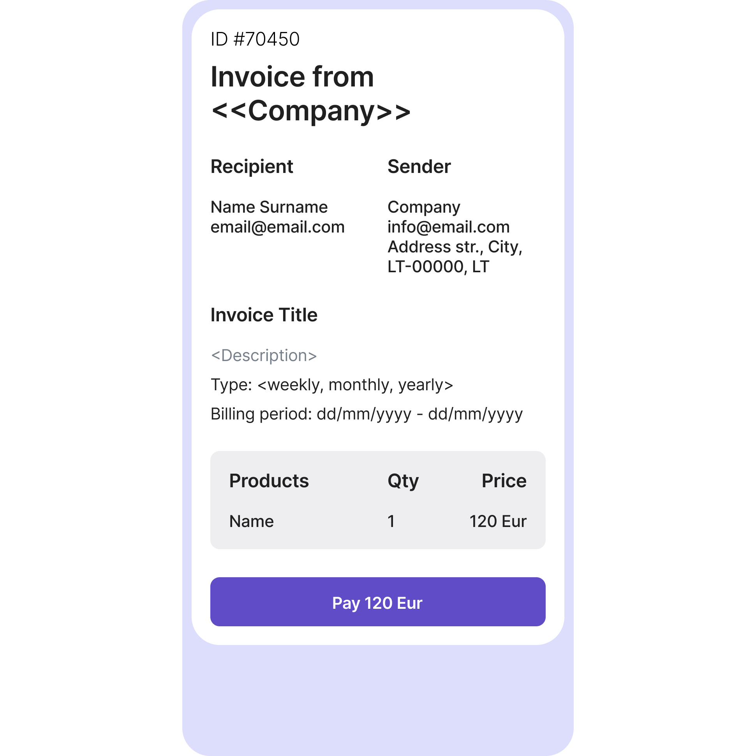Viewport: 756px width, 756px height.
Task: Click the sender info@email.com address
Action: point(448,227)
